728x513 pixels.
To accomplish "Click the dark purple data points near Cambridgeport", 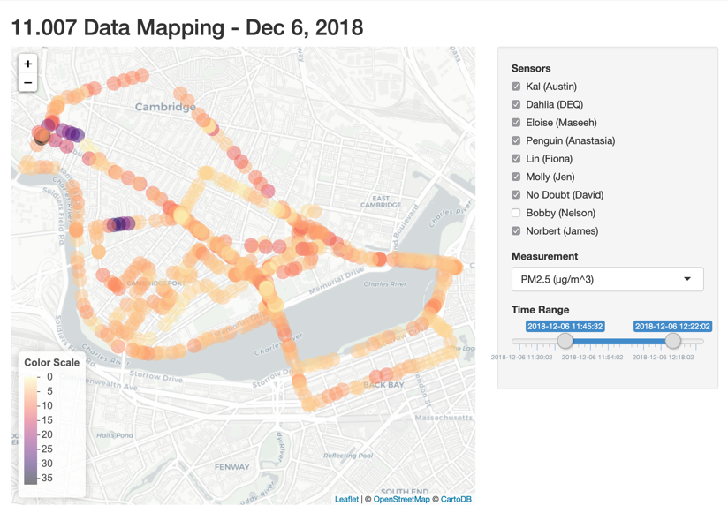I will (x=120, y=224).
